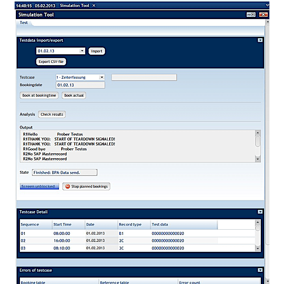Click the dock/undock window icon
The height and width of the screenshot is (284, 284).
coord(251,15)
